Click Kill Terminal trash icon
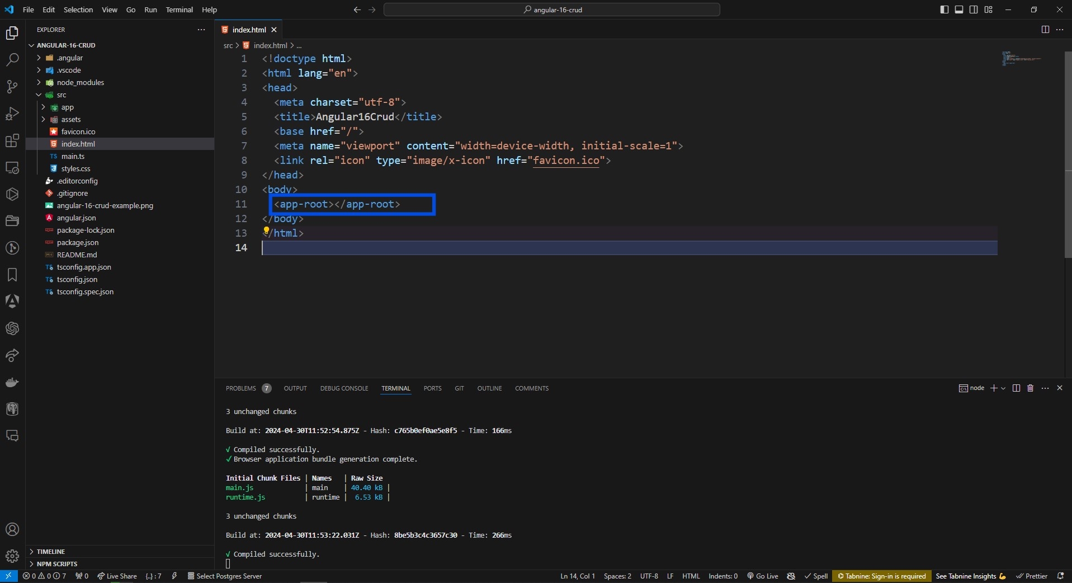The height and width of the screenshot is (583, 1072). point(1031,388)
